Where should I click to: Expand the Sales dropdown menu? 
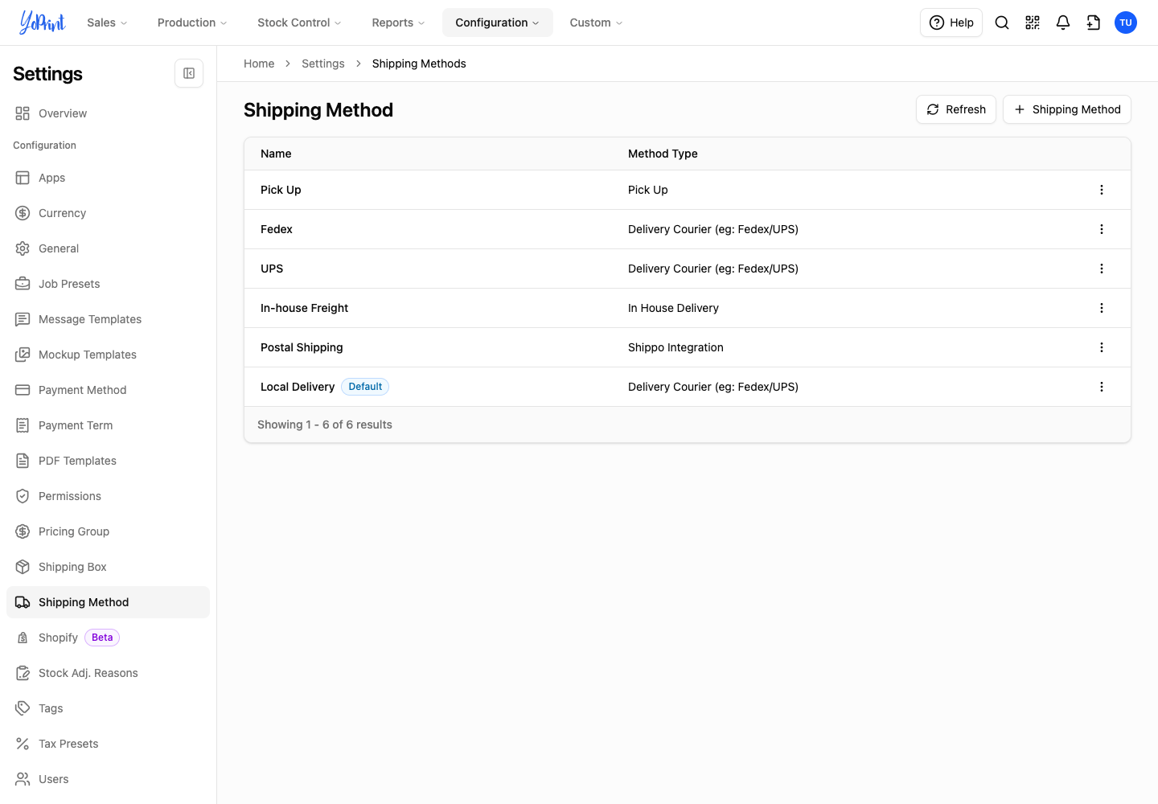point(107,23)
